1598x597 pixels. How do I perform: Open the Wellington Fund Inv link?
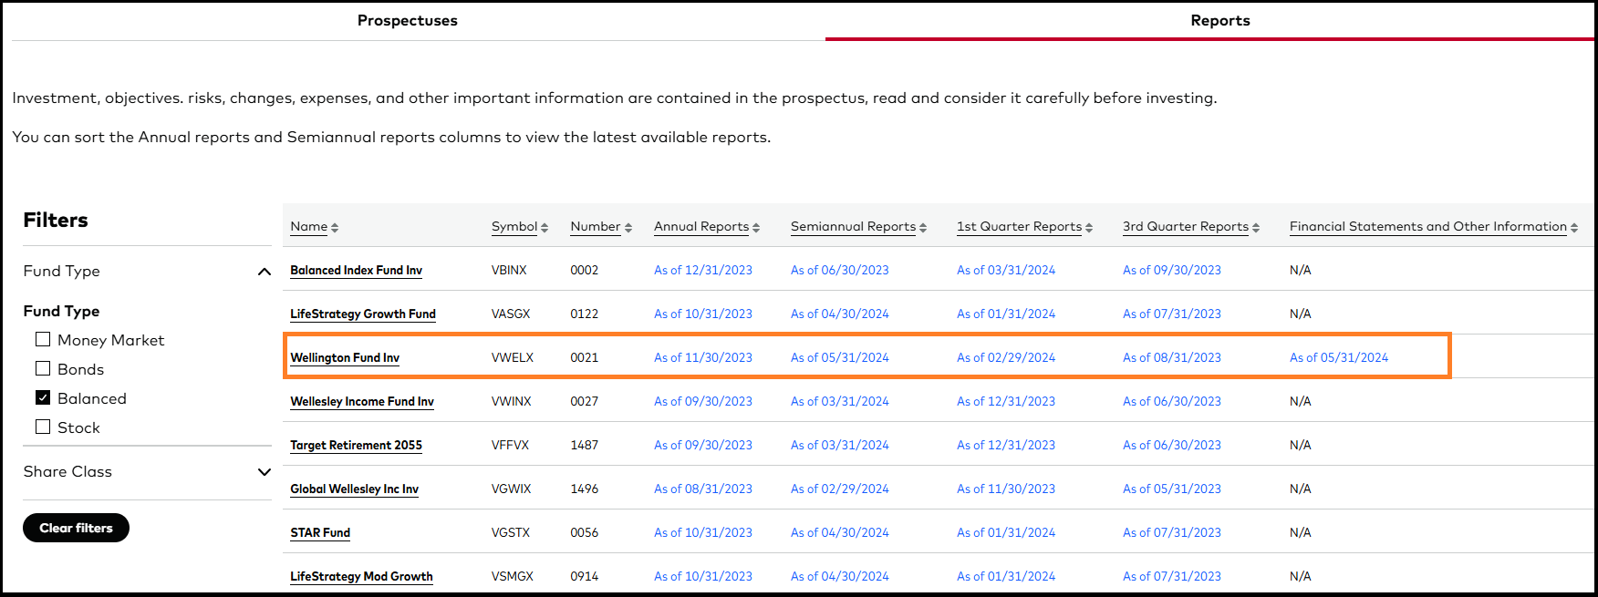345,358
